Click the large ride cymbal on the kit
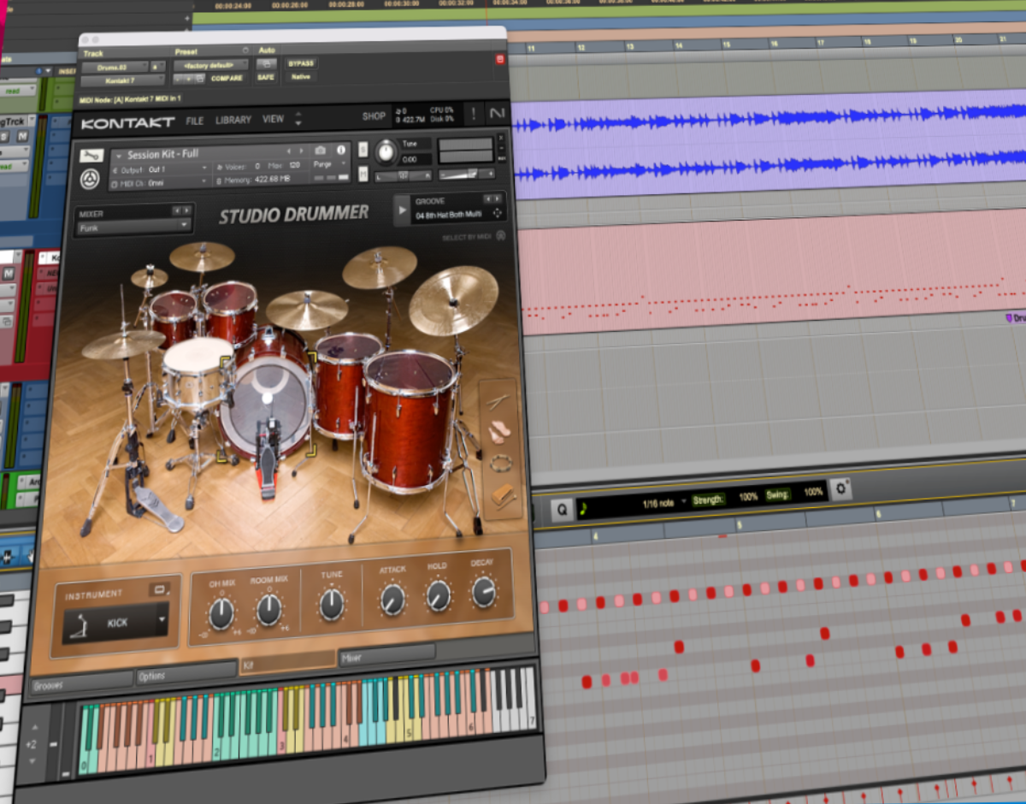Screen dimensions: 1026x804 coord(453,299)
